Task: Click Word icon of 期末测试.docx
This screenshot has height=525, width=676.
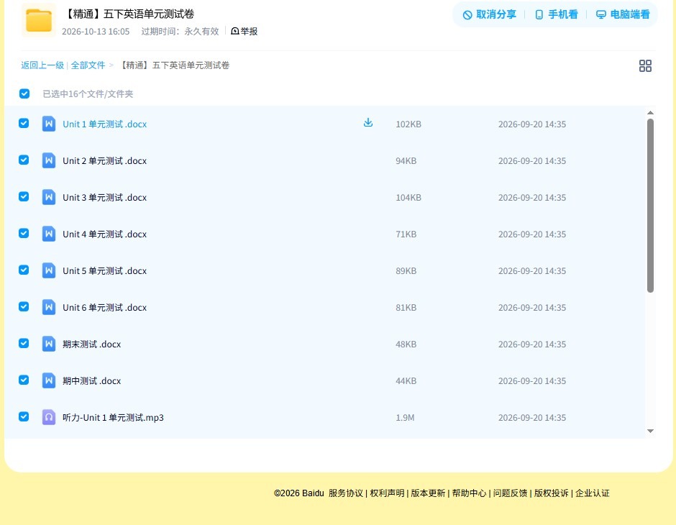Action: 49,344
